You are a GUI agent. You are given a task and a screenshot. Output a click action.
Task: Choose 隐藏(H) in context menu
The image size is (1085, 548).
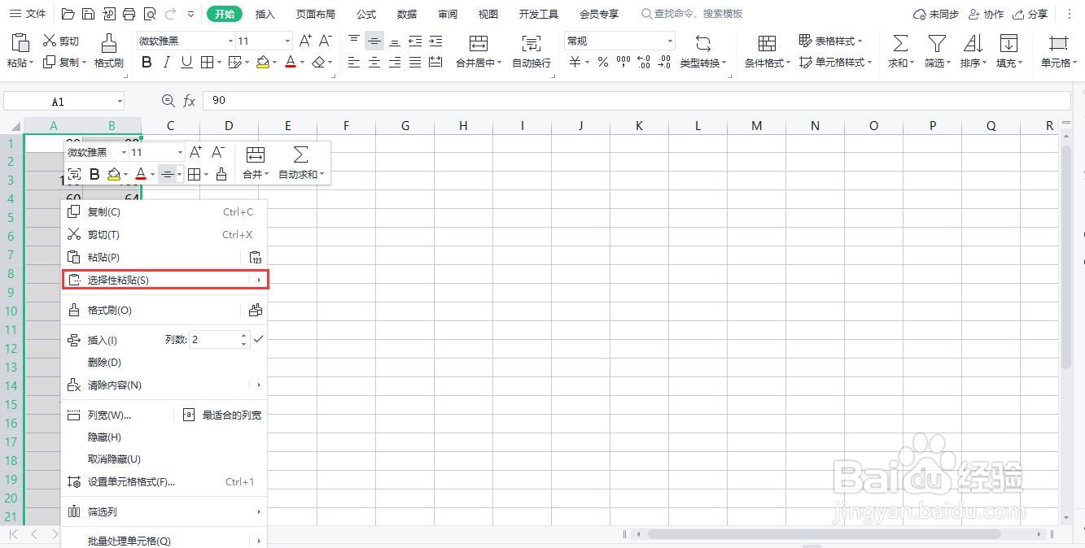[165, 437]
